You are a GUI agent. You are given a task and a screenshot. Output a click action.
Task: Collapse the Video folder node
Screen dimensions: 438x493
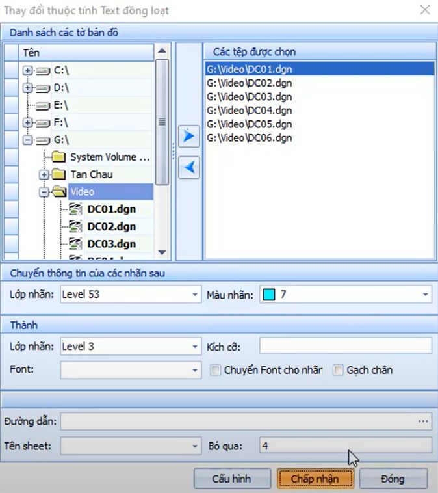(x=44, y=192)
